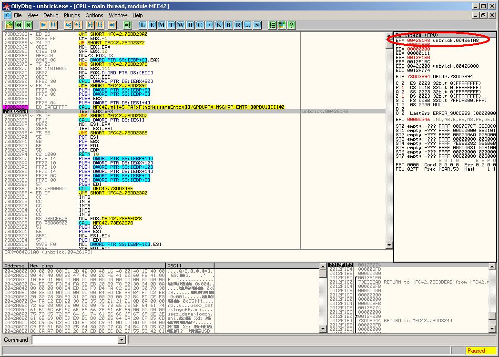Click the Step over toolbar icon

[x=78, y=25]
